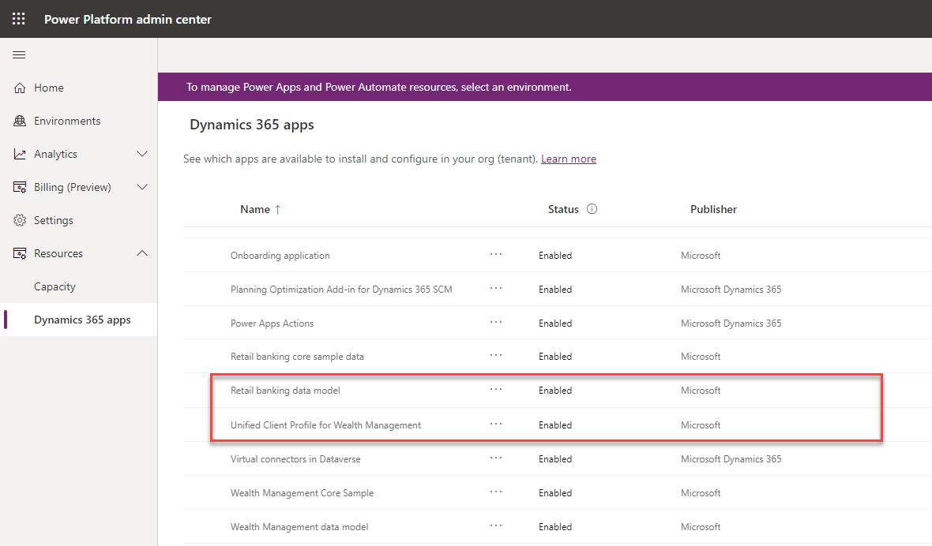Go to Home in the sidebar
This screenshot has height=546, width=932.
49,88
